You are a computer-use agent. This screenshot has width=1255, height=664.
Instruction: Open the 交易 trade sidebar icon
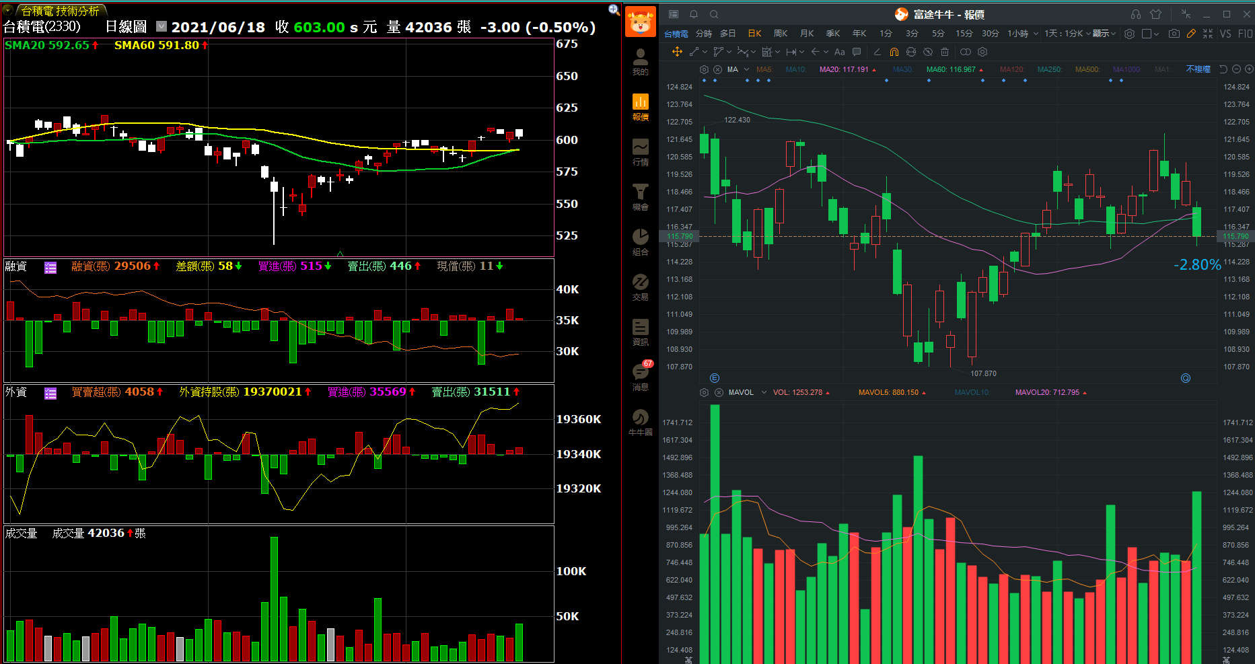click(640, 287)
